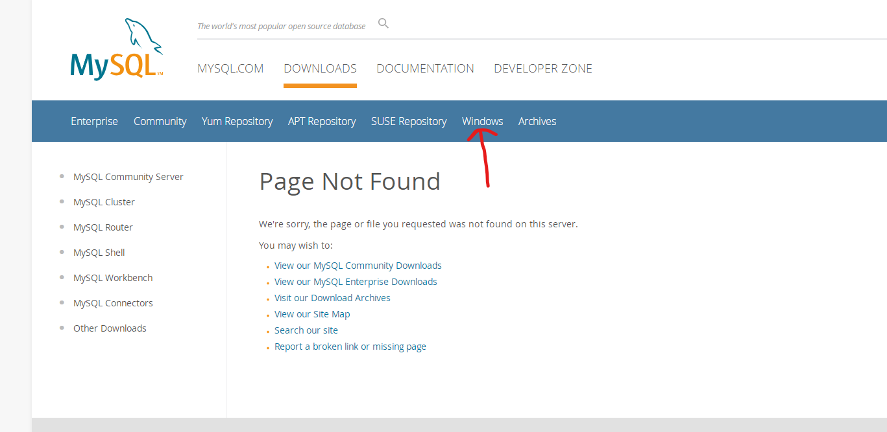Follow View our MySQL Enterprise Downloads link

coord(356,282)
